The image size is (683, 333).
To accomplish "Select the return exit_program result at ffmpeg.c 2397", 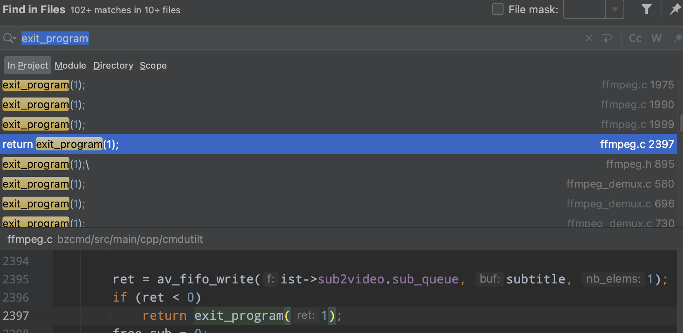I will [339, 144].
